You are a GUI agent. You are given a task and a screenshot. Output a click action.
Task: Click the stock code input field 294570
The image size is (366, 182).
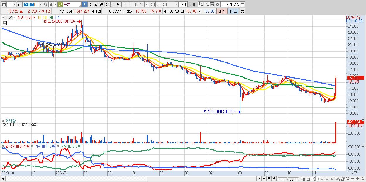click(x=31, y=4)
